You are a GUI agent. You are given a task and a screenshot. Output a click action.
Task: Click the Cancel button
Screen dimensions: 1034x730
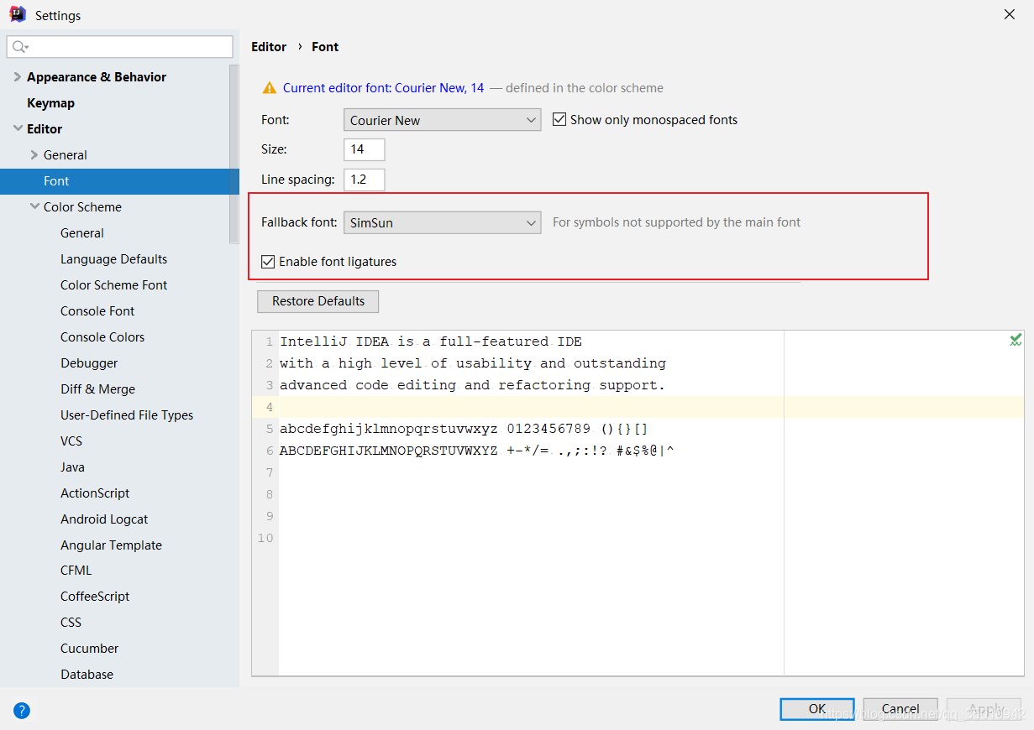(x=900, y=709)
